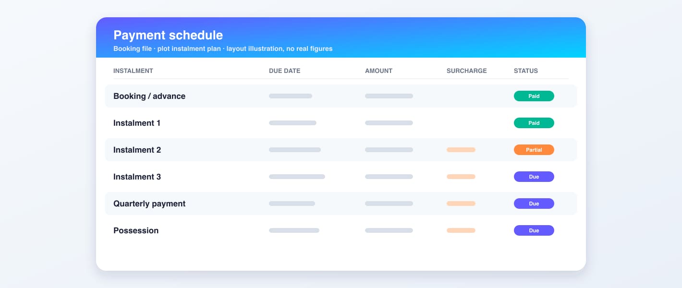Open the Quarterly payment row
The height and width of the screenshot is (288, 682).
pyautogui.click(x=341, y=204)
